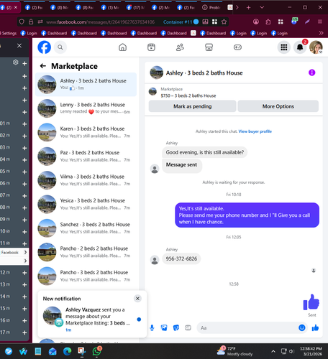Open the Firefox extensions grid icon in address bar

[x=214, y=22]
